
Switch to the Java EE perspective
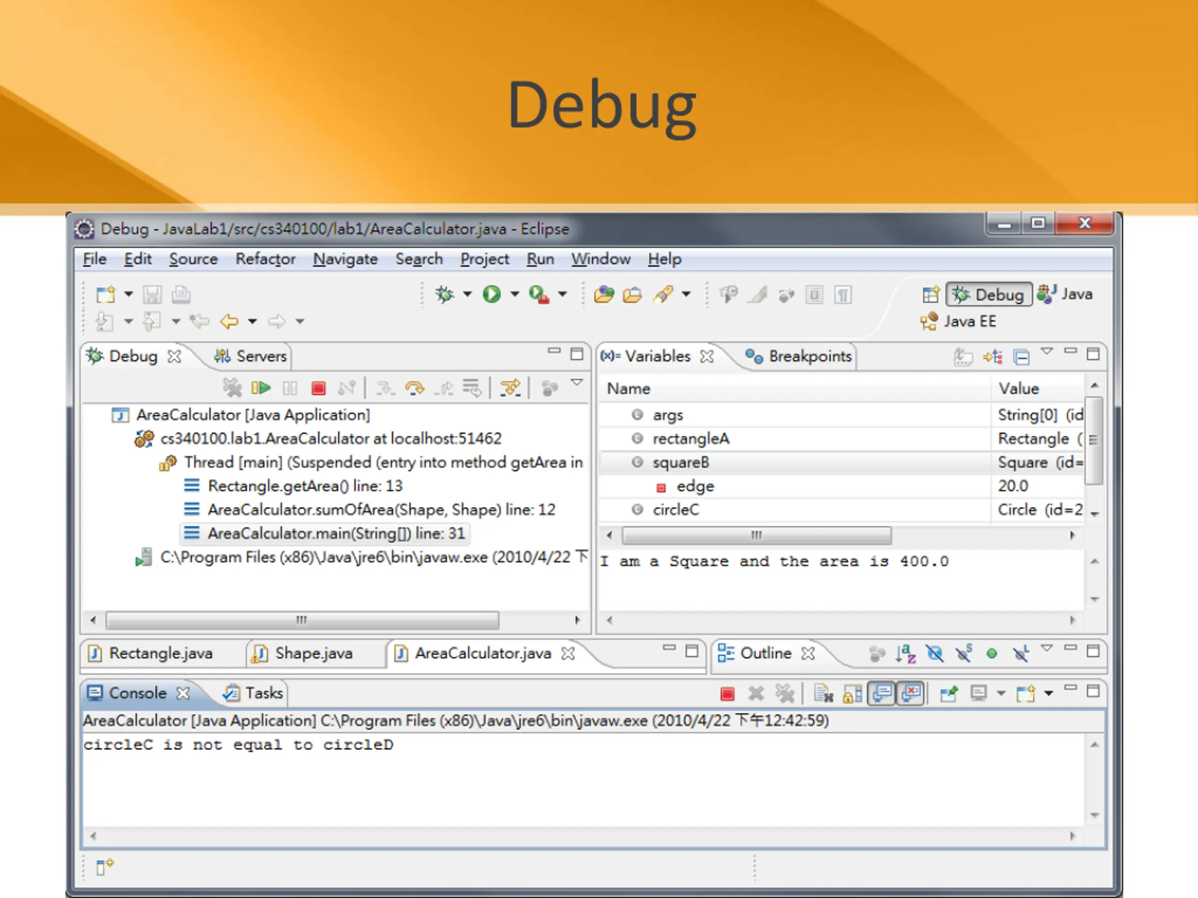[x=958, y=321]
